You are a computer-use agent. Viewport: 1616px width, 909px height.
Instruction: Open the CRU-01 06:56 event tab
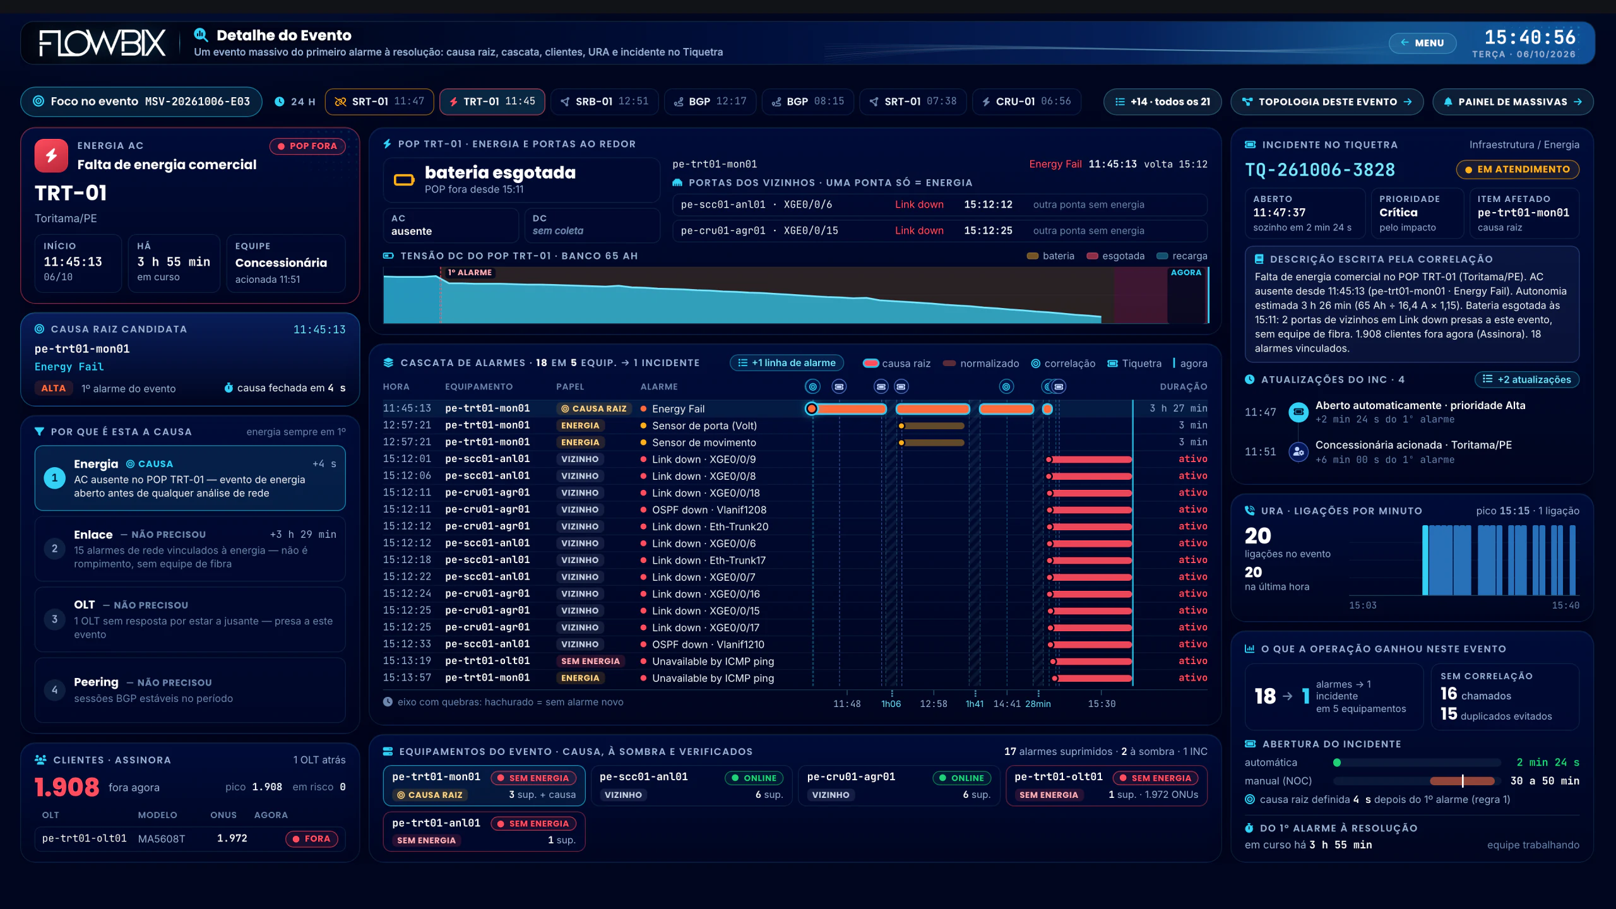(1027, 102)
